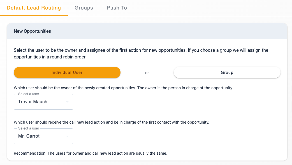Open the Push To tab

[117, 8]
